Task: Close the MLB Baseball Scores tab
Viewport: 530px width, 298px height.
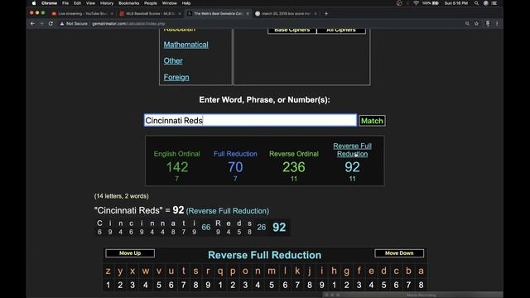Action: pos(180,13)
